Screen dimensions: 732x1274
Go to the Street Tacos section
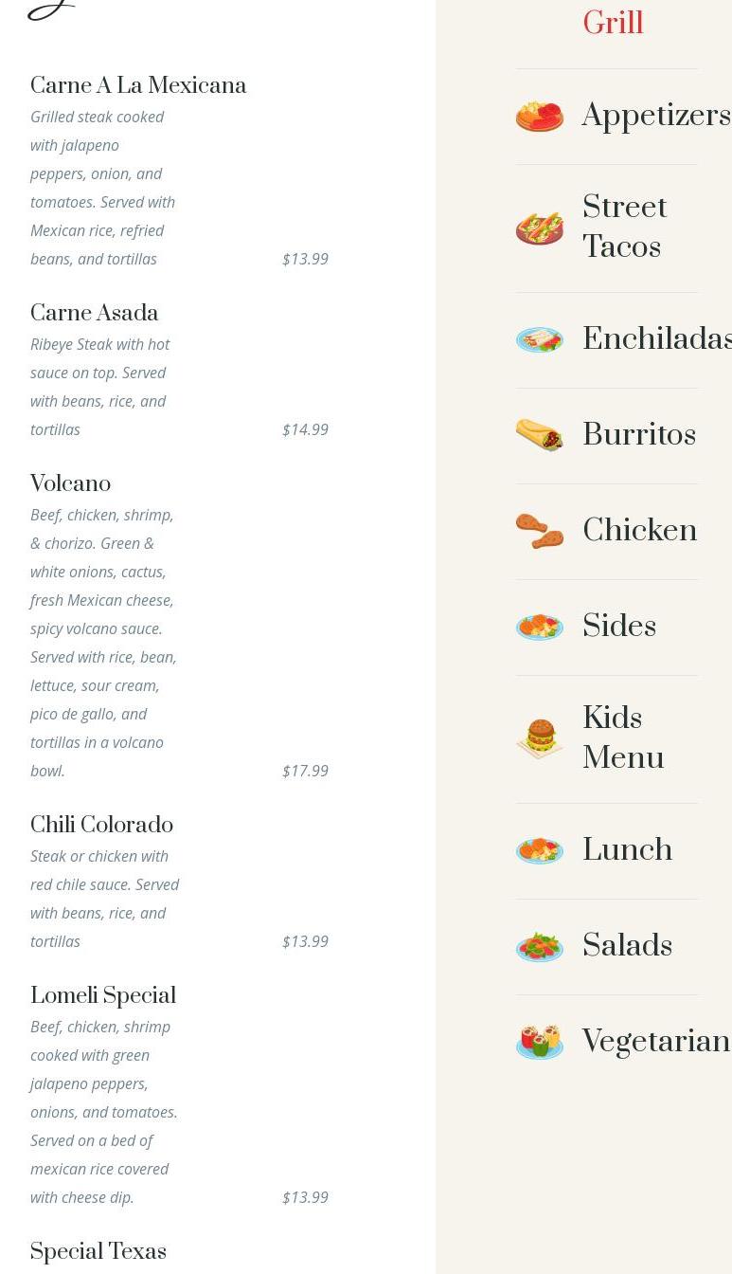[x=625, y=227]
